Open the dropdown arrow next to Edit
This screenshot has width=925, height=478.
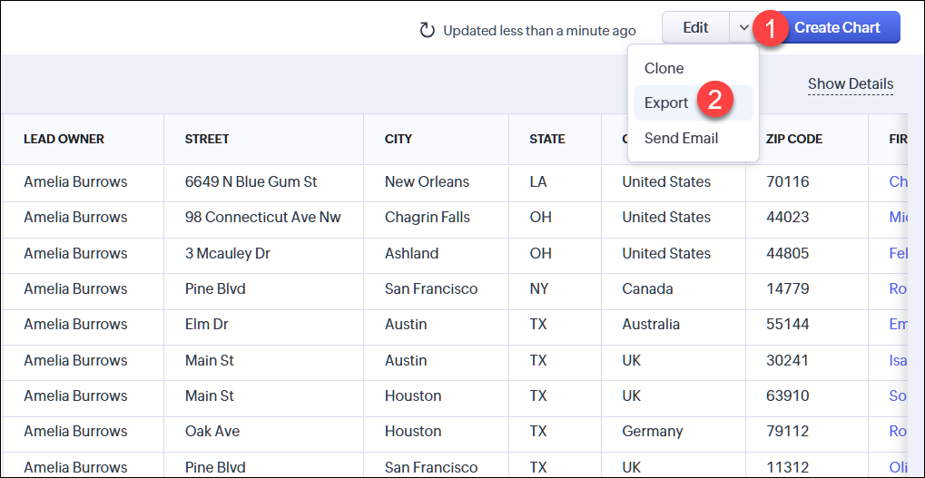(x=743, y=28)
